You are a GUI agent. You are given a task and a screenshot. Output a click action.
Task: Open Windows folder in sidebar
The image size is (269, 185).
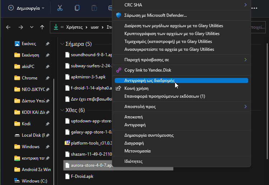pos(27,147)
